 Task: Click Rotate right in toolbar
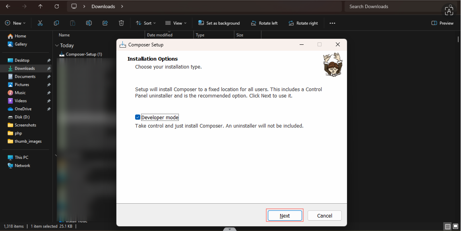point(303,23)
